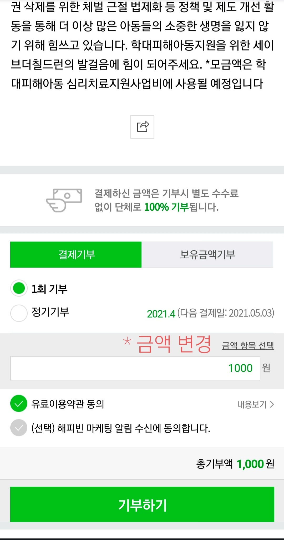Image resolution: width=284 pixels, height=540 pixels.
Task: Select the 정기기부 radio option
Action: [19, 313]
